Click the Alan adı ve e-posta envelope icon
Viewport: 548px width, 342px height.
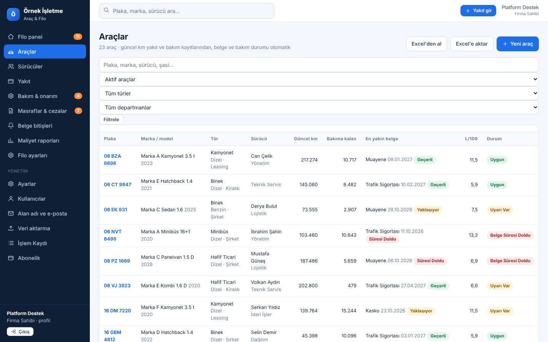(11, 214)
